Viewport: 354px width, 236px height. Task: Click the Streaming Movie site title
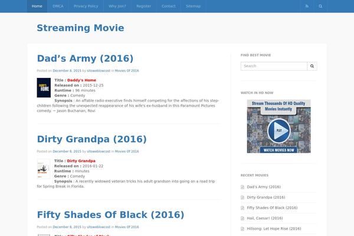coord(80,28)
